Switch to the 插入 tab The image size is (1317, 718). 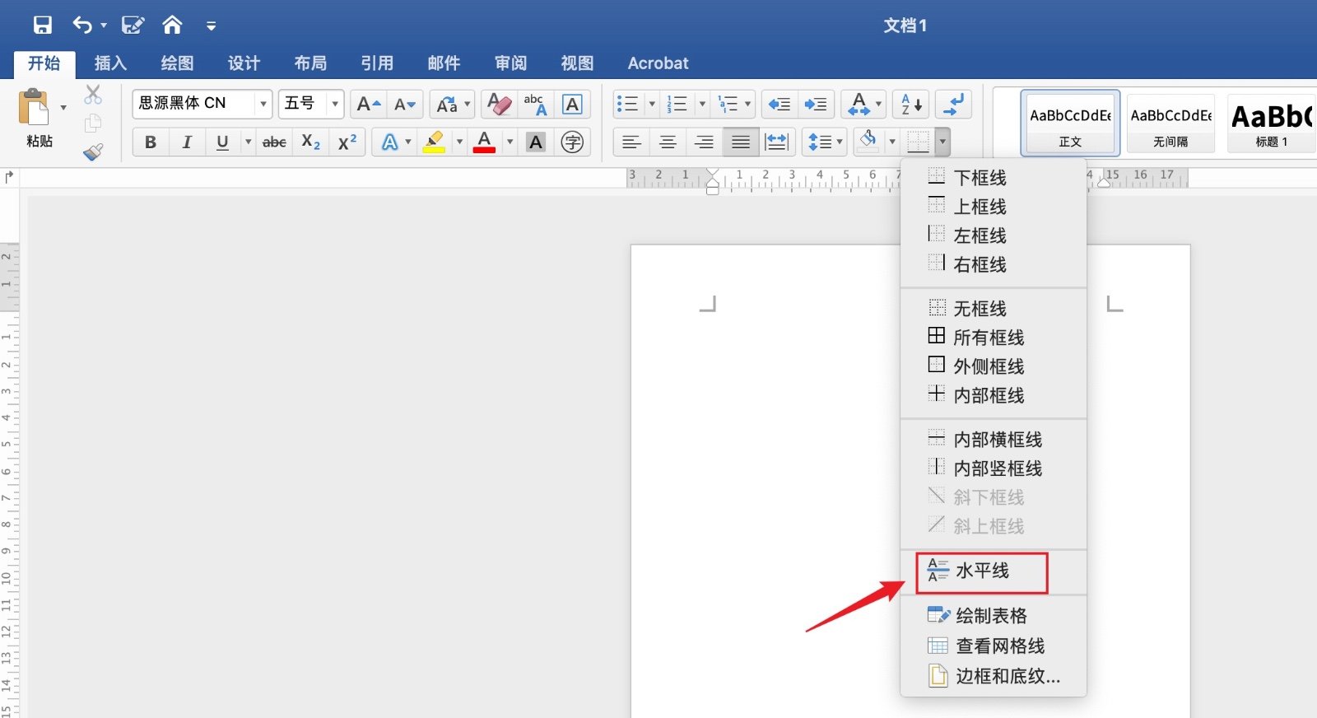110,63
